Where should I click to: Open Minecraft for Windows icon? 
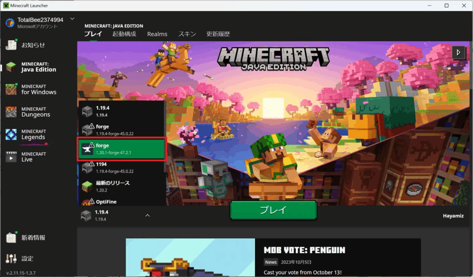11,90
